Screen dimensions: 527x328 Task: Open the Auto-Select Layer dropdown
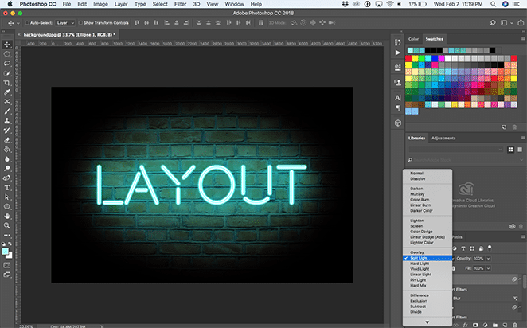point(65,24)
